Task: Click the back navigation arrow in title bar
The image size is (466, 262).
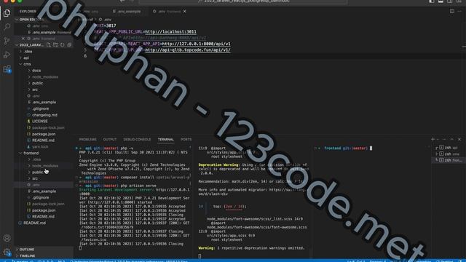Action: [x=122, y=1]
